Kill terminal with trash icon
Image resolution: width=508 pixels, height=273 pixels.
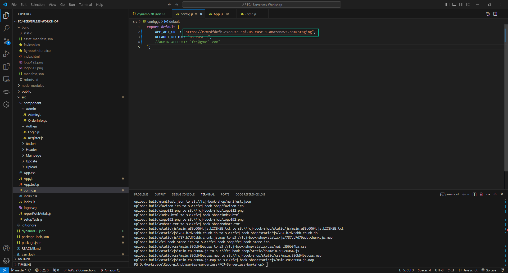tap(481, 194)
